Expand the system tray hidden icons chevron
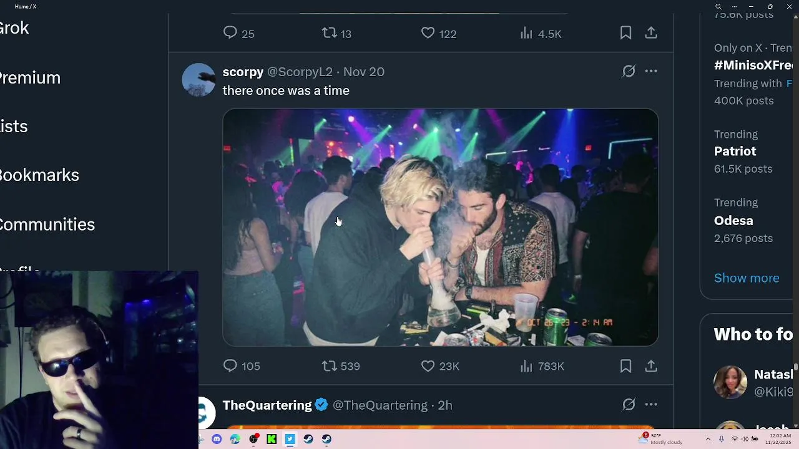799x449 pixels. pos(708,439)
